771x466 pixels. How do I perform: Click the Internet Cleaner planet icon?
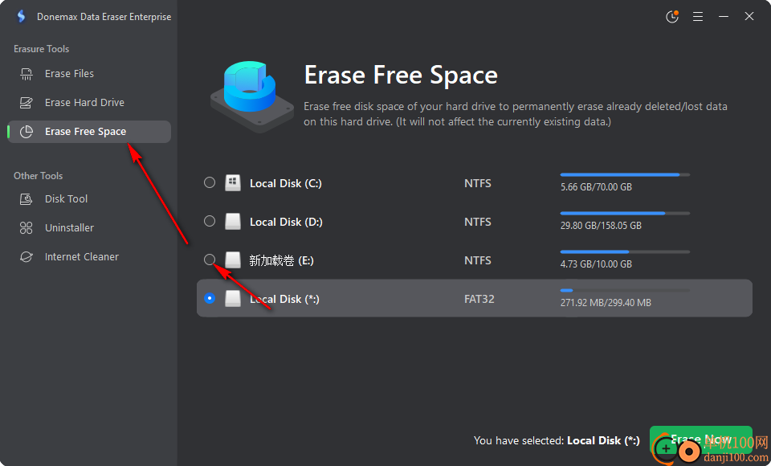point(26,257)
